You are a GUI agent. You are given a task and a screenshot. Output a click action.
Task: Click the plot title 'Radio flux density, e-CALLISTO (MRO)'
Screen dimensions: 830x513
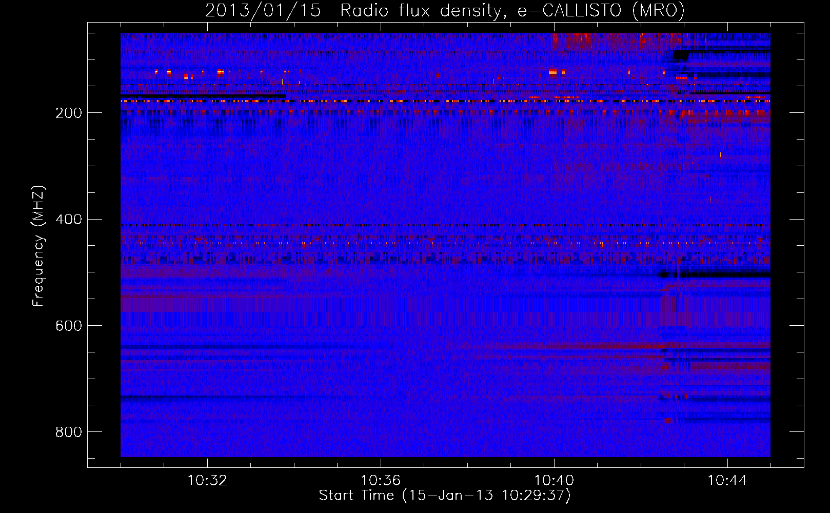[512, 10]
